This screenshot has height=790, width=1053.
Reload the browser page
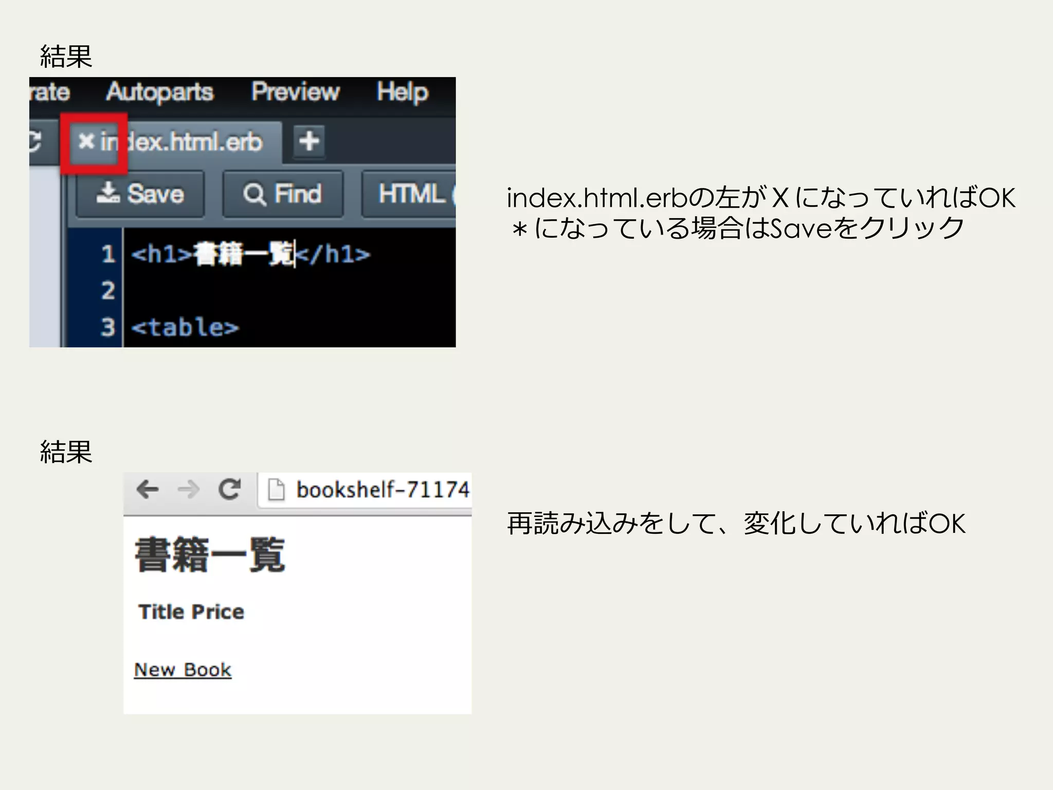pyautogui.click(x=229, y=489)
